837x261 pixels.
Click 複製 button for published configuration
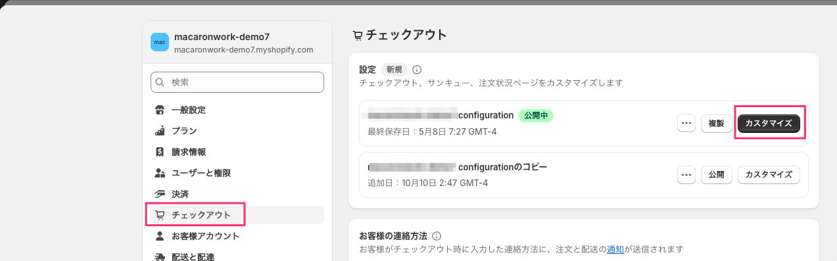(717, 123)
